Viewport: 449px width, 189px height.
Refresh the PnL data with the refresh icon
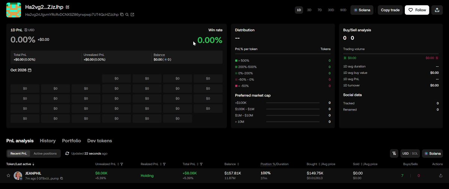click(x=67, y=153)
